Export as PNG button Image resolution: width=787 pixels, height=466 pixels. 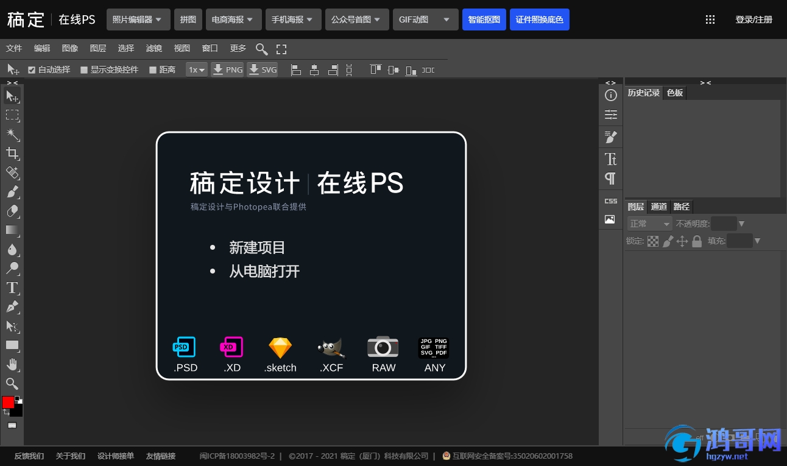point(227,70)
